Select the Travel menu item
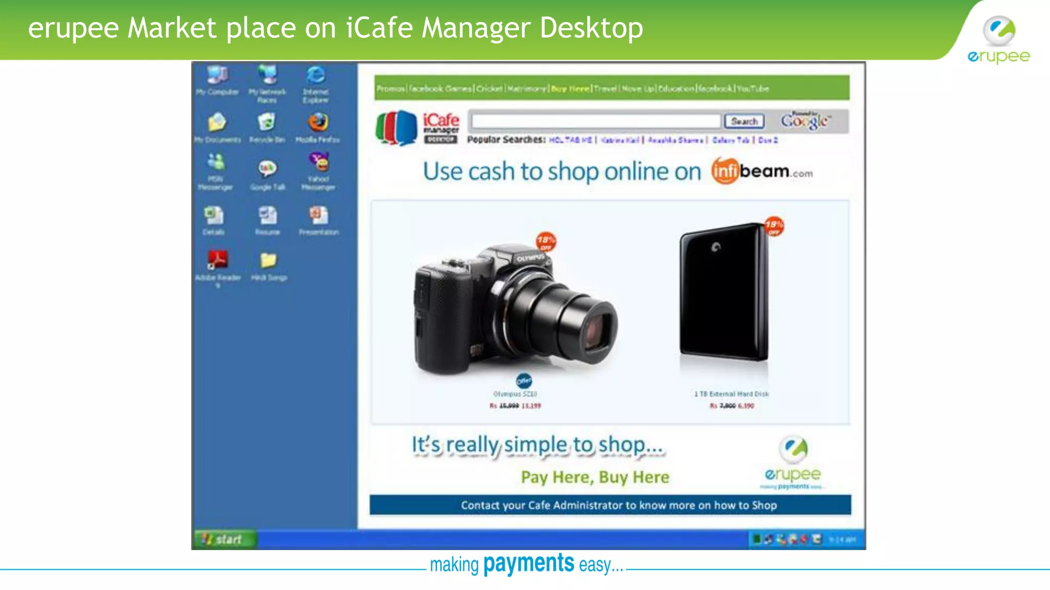Screen dimensions: 1050x590 coord(605,89)
